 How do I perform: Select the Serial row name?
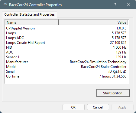click(10, 72)
